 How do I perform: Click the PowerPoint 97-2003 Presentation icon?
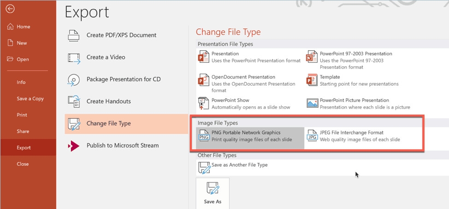click(312, 57)
